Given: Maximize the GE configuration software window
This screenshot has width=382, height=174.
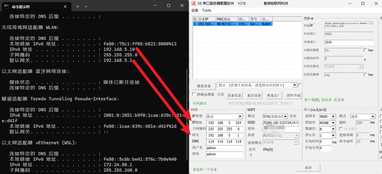Looking at the screenshot, I should click(x=363, y=3).
